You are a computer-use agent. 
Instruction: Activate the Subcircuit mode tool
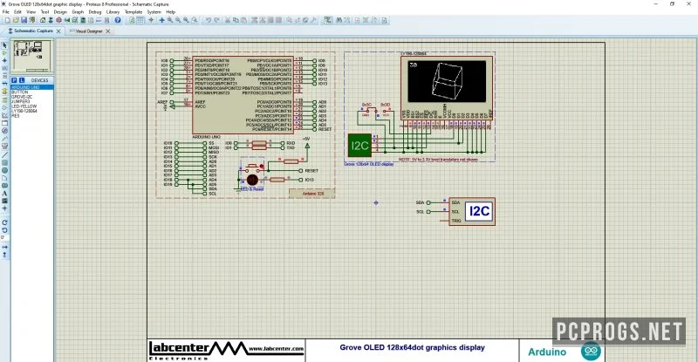pyautogui.click(x=4, y=91)
